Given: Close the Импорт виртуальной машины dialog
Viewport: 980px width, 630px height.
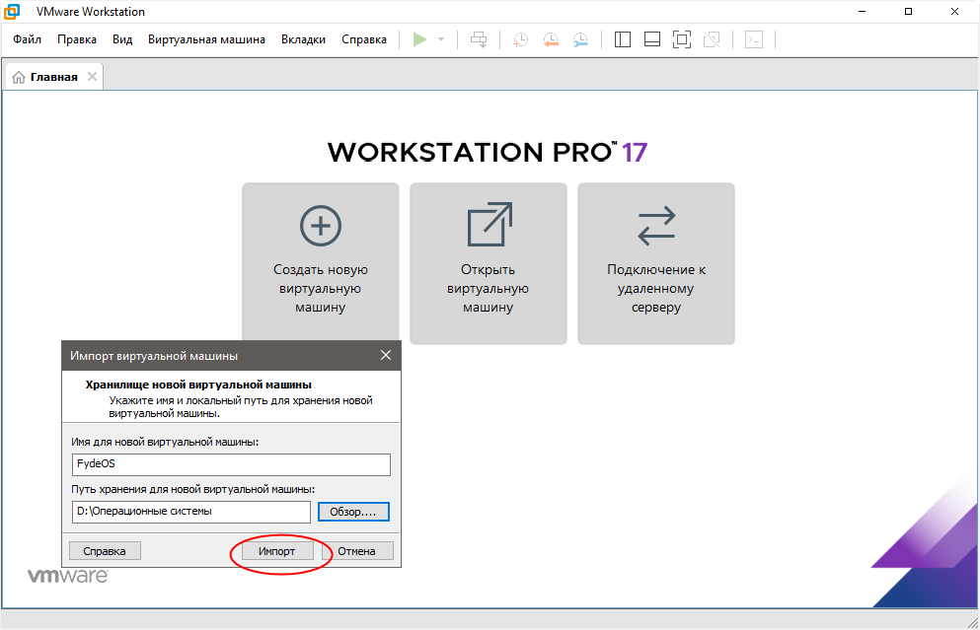Looking at the screenshot, I should tap(386, 355).
